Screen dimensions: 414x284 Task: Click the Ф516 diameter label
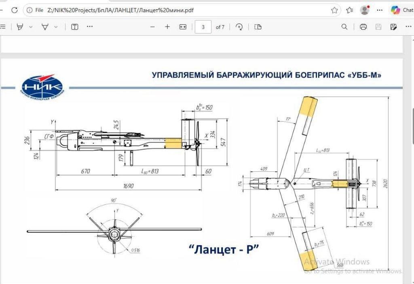coord(135,250)
